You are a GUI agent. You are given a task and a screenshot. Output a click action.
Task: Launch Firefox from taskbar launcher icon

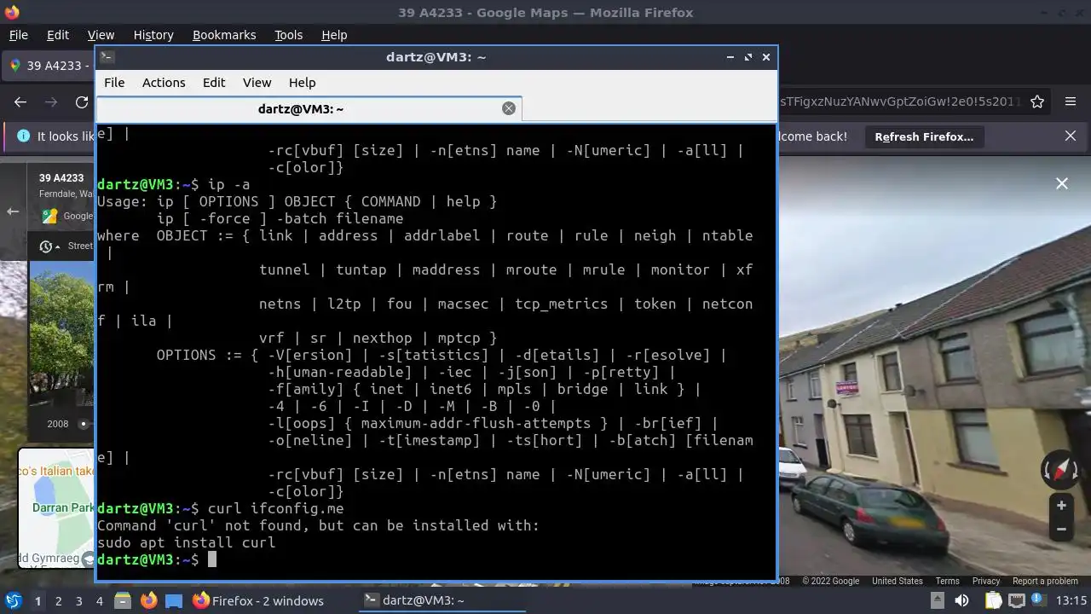(x=148, y=600)
